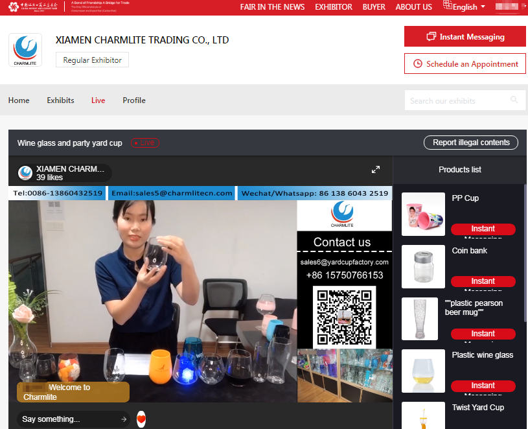Screen dimensions: 528x429
Task: Report illegal contents
Action: 471,143
